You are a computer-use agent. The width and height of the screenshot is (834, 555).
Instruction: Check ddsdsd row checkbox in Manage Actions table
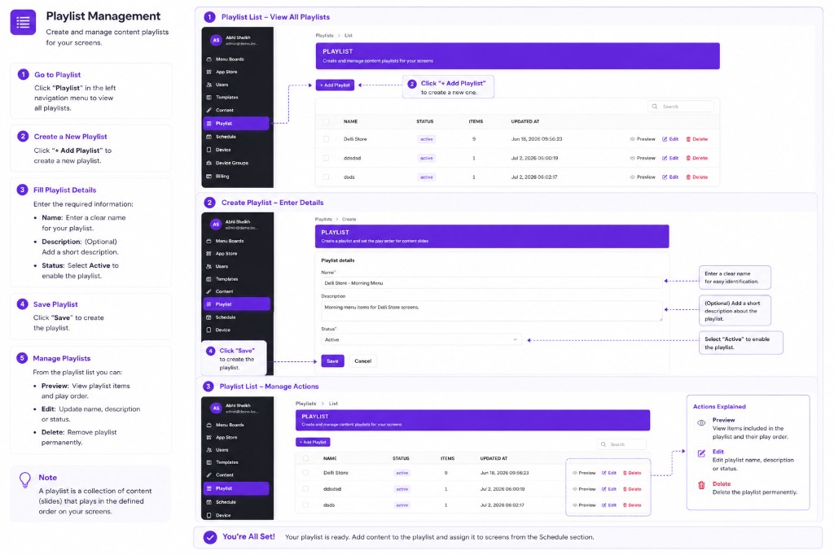(305, 489)
